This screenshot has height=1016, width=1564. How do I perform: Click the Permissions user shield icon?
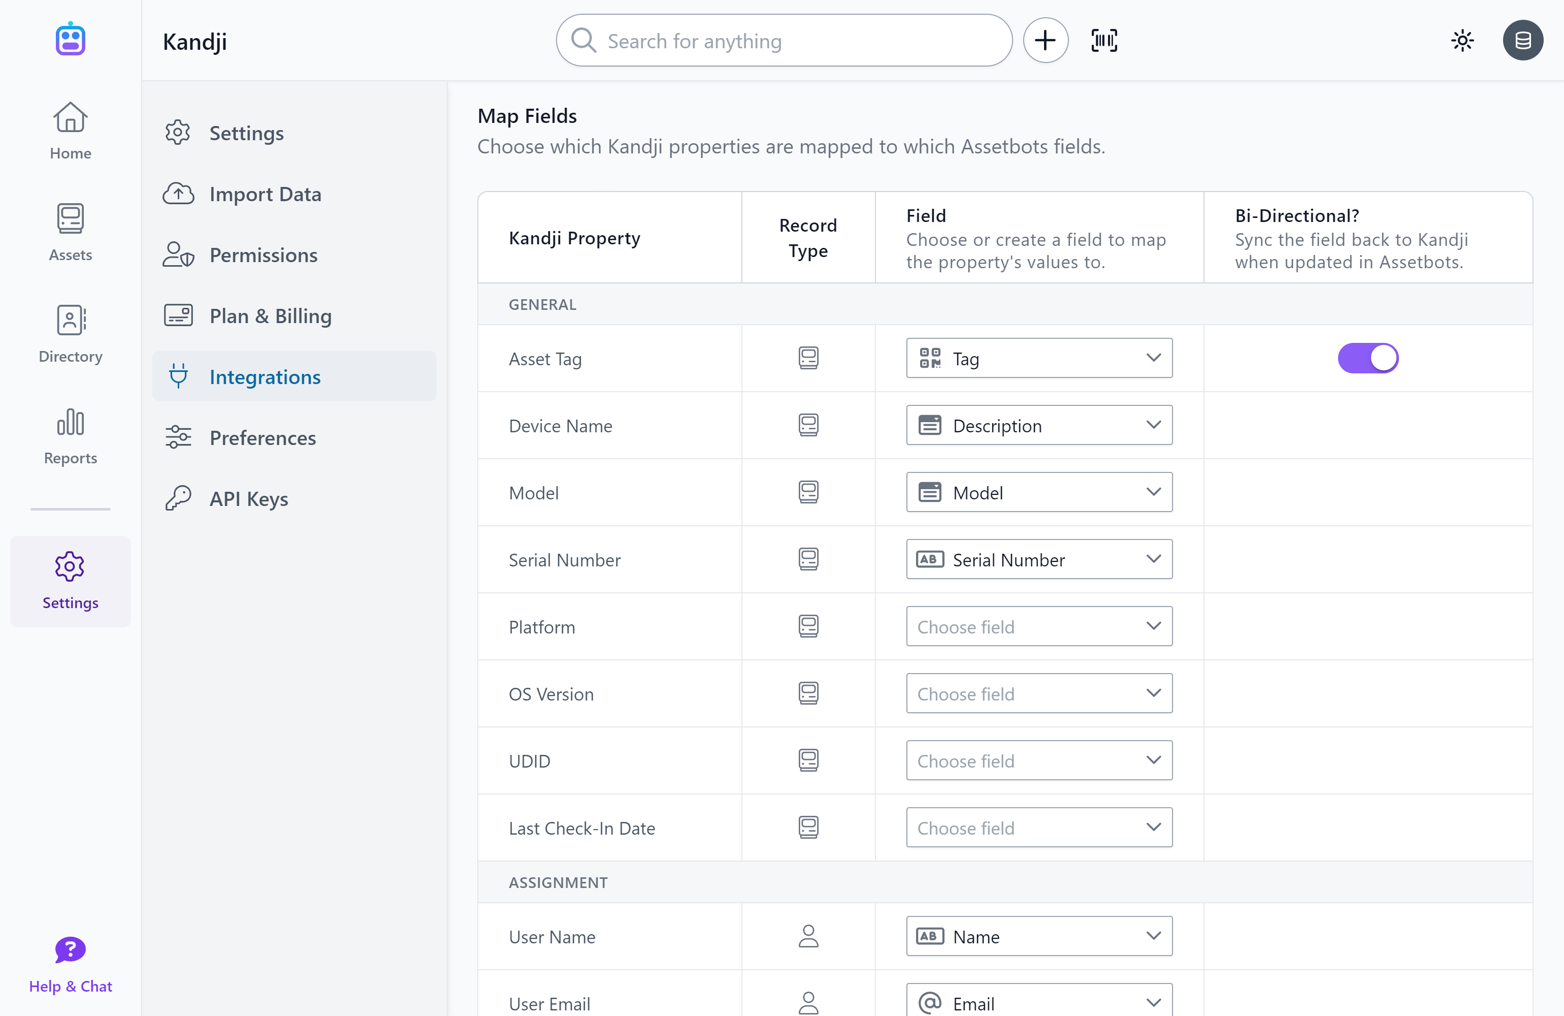[178, 255]
